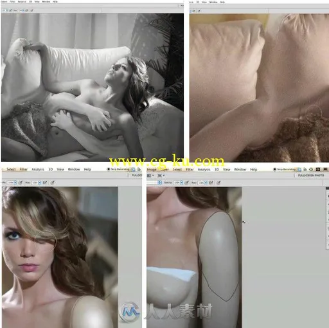Image resolution: width=329 pixels, height=328 pixels.
Task: Open the view extras grid icon dropdown
Action: point(150,176)
